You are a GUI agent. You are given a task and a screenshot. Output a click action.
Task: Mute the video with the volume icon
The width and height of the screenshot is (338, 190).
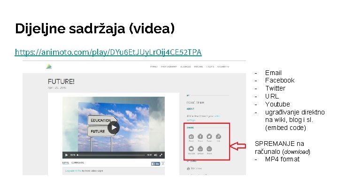pos(155,155)
